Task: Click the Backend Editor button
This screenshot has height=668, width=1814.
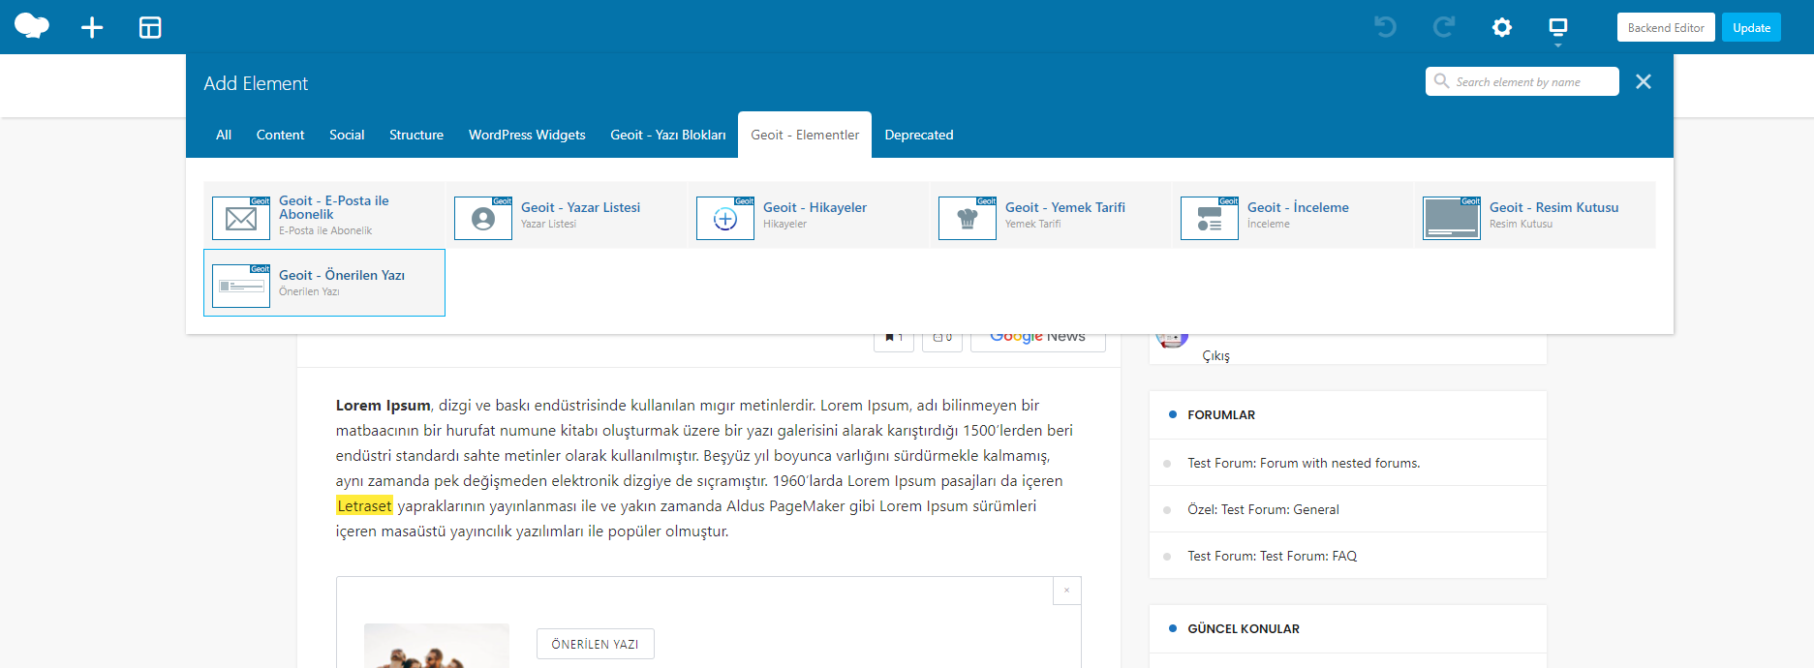Action: (x=1665, y=28)
